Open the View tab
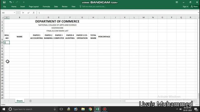This screenshot has width=200, height=112. tap(73, 7)
